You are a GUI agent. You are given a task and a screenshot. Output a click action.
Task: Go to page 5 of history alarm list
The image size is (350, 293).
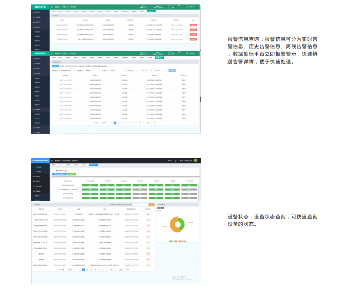pyautogui.click(x=129, y=123)
